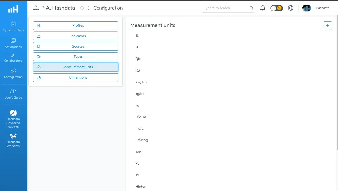Open the Sources configuration tab
Image resolution: width=338 pixels, height=191 pixels.
point(76,47)
